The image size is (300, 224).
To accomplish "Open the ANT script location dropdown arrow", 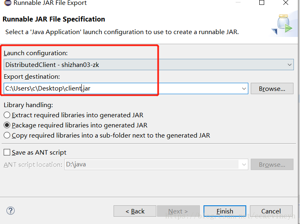I will click(244, 164).
